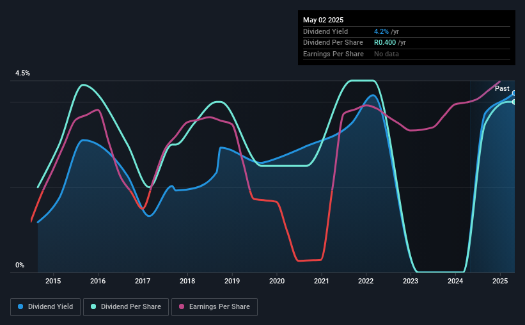This screenshot has height=325, width=525.
Task: Click the 2020 x-axis label
Action: tap(277, 281)
